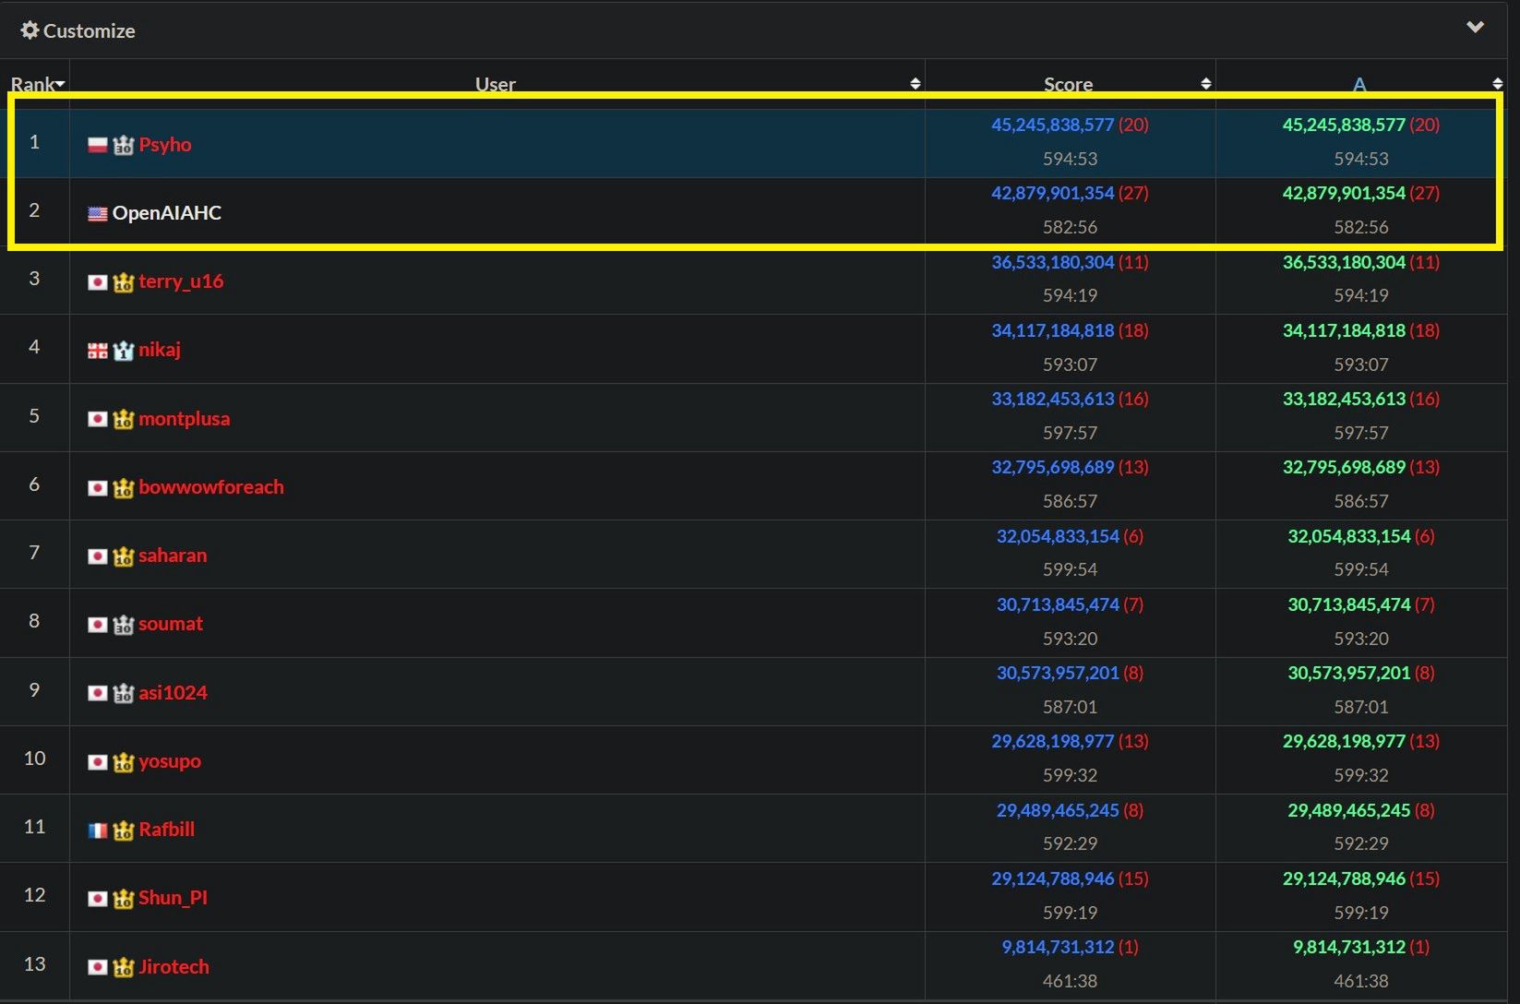
Task: Open terry_u16's profile link
Action: 181,281
